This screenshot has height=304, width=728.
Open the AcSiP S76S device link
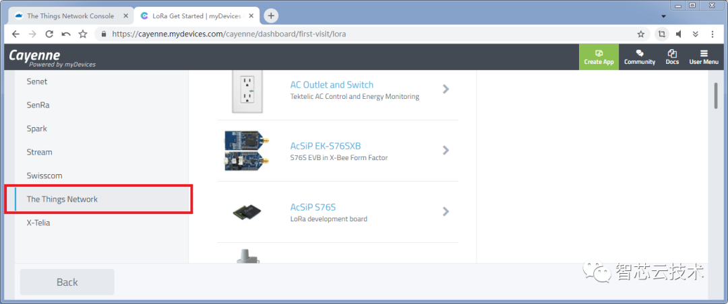click(x=313, y=207)
